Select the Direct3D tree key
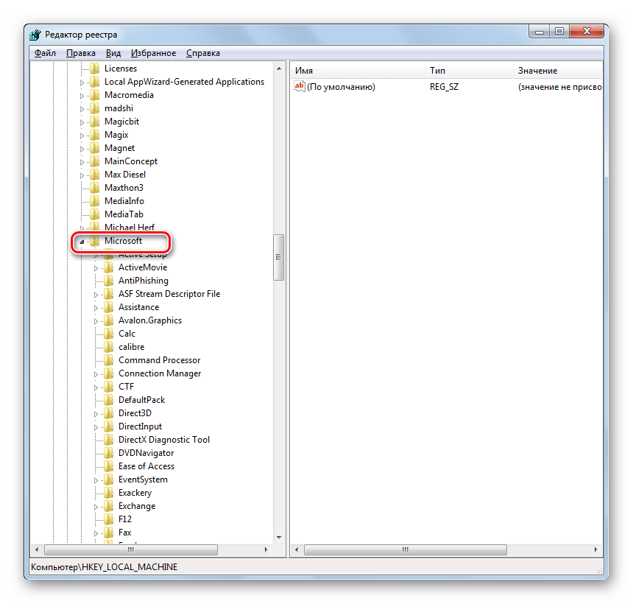This screenshot has height=604, width=633. [x=135, y=413]
